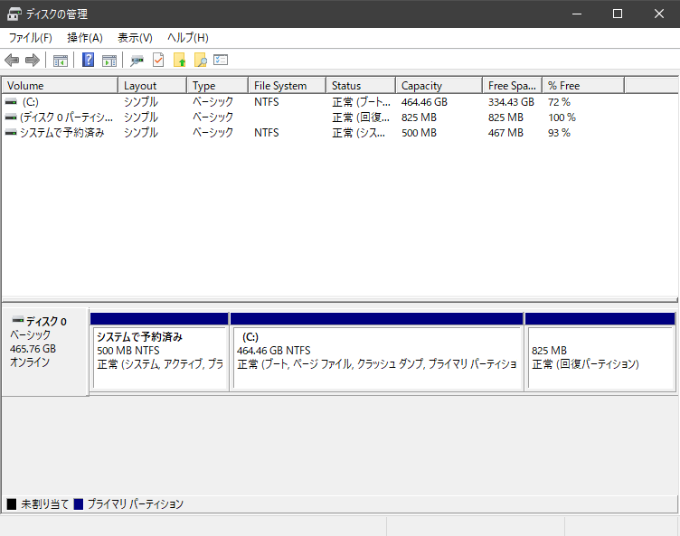
Task: Select 825 MB recovery partition block
Action: [600, 352]
